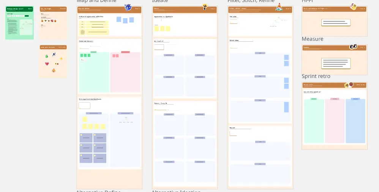The height and width of the screenshot is (192, 379).
Task: Click the green pear sticker
Action: click(47, 56)
